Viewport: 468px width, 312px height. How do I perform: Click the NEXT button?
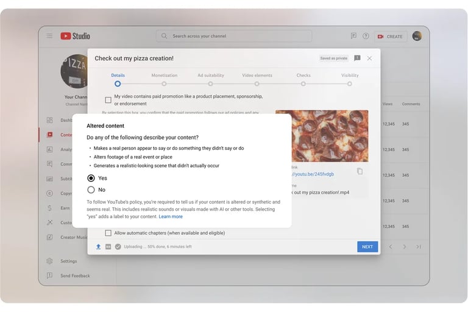[x=367, y=247]
